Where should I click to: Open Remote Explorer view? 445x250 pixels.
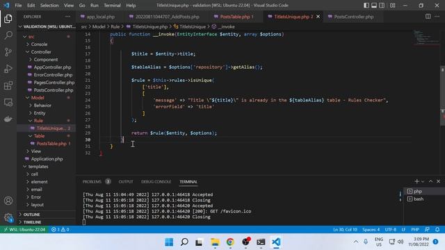[x=8, y=102]
